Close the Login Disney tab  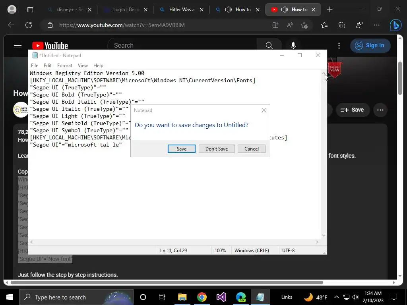pos(145,10)
